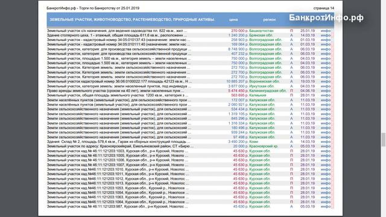Click the 'цена' column header
The width and height of the screenshot is (386, 217).
click(x=233, y=20)
